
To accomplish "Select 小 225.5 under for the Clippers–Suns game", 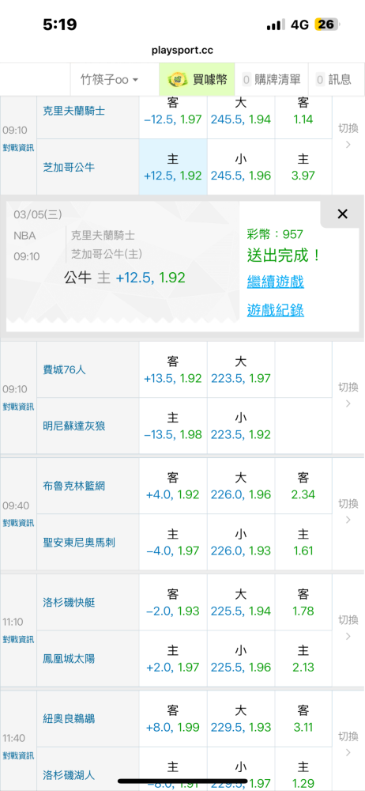I will [x=241, y=658].
